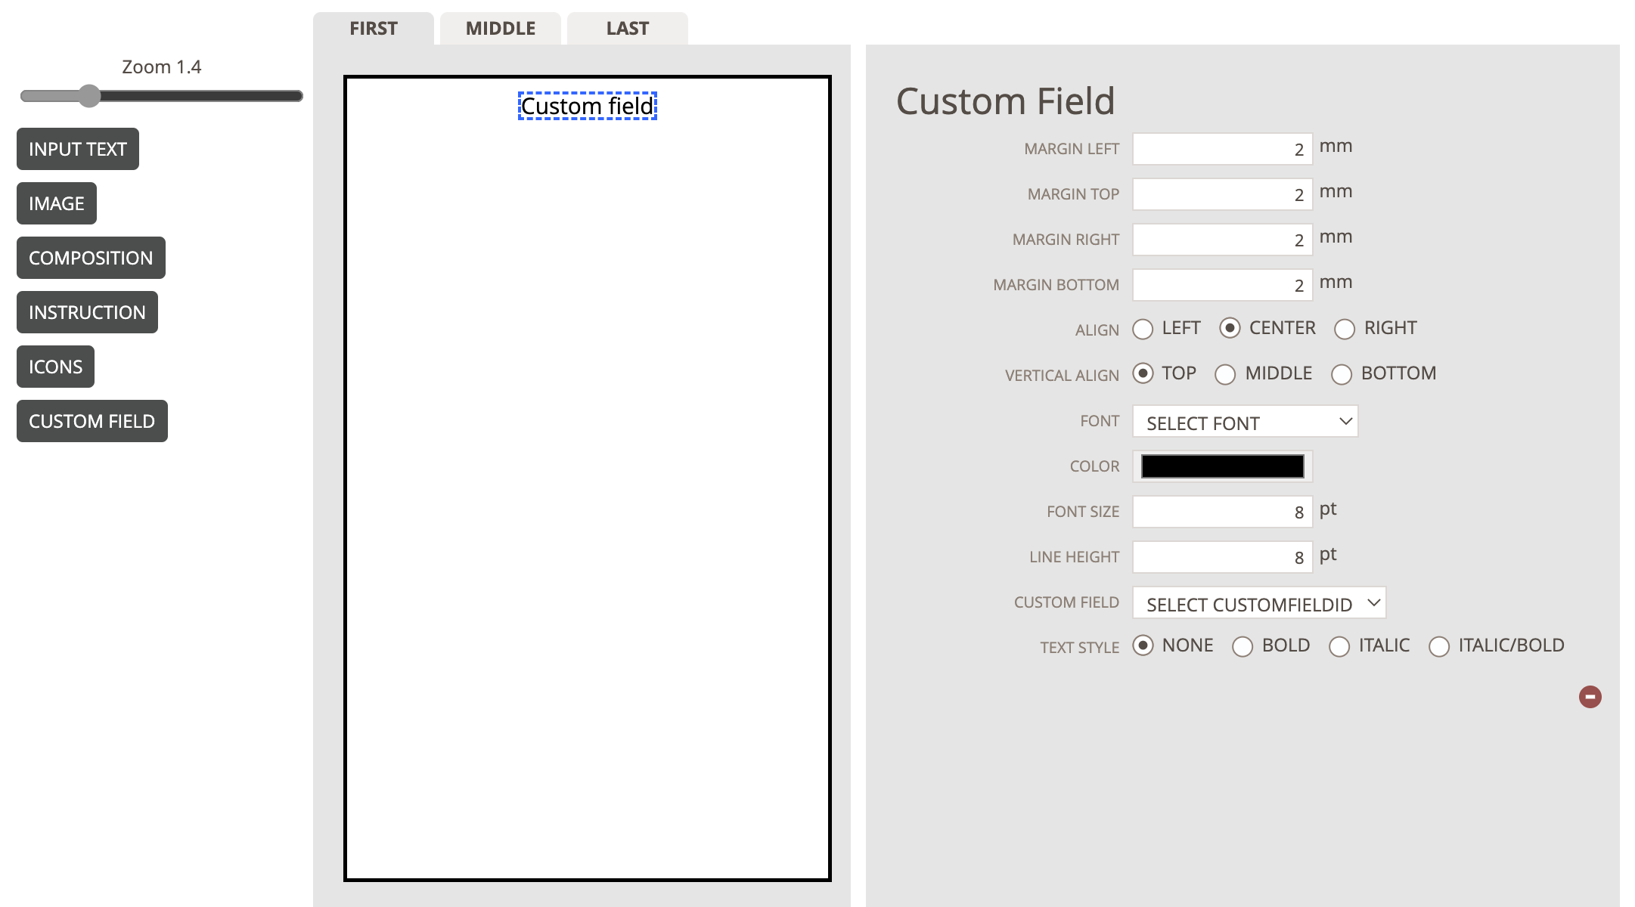
Task: Open the black color swatch picker
Action: click(x=1222, y=466)
